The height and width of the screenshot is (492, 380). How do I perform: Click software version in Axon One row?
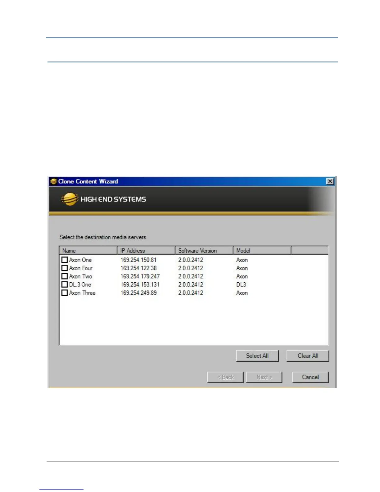(x=191, y=260)
